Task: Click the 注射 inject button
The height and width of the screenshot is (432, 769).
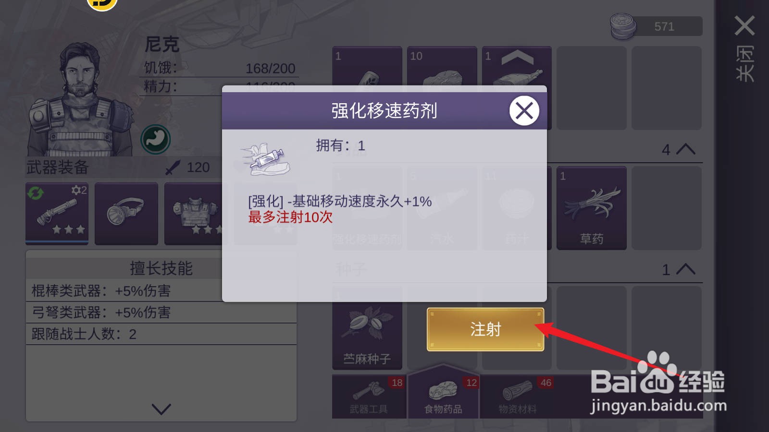Action: pyautogui.click(x=485, y=329)
